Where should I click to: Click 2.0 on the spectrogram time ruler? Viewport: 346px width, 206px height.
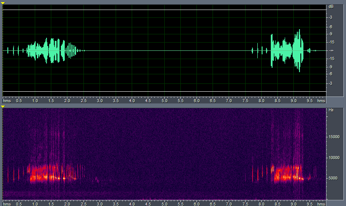pyautogui.click(x=67, y=204)
